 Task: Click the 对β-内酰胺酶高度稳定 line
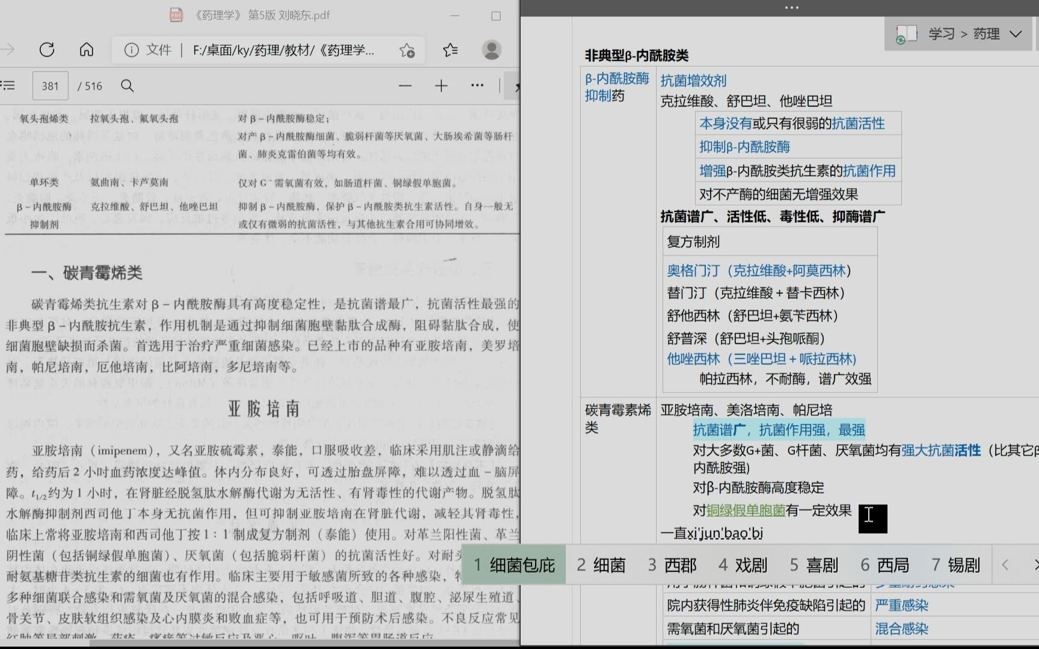pyautogui.click(x=758, y=487)
